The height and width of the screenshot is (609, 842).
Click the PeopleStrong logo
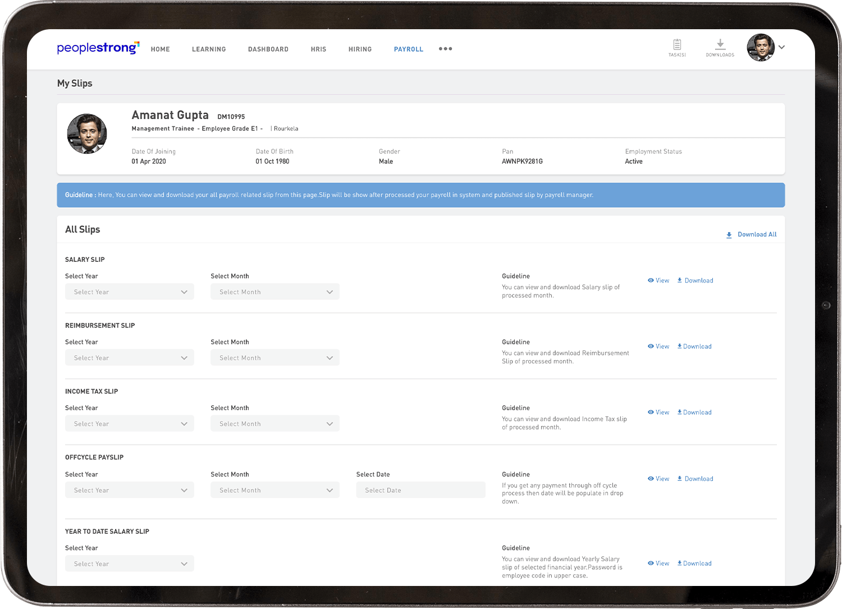(98, 48)
